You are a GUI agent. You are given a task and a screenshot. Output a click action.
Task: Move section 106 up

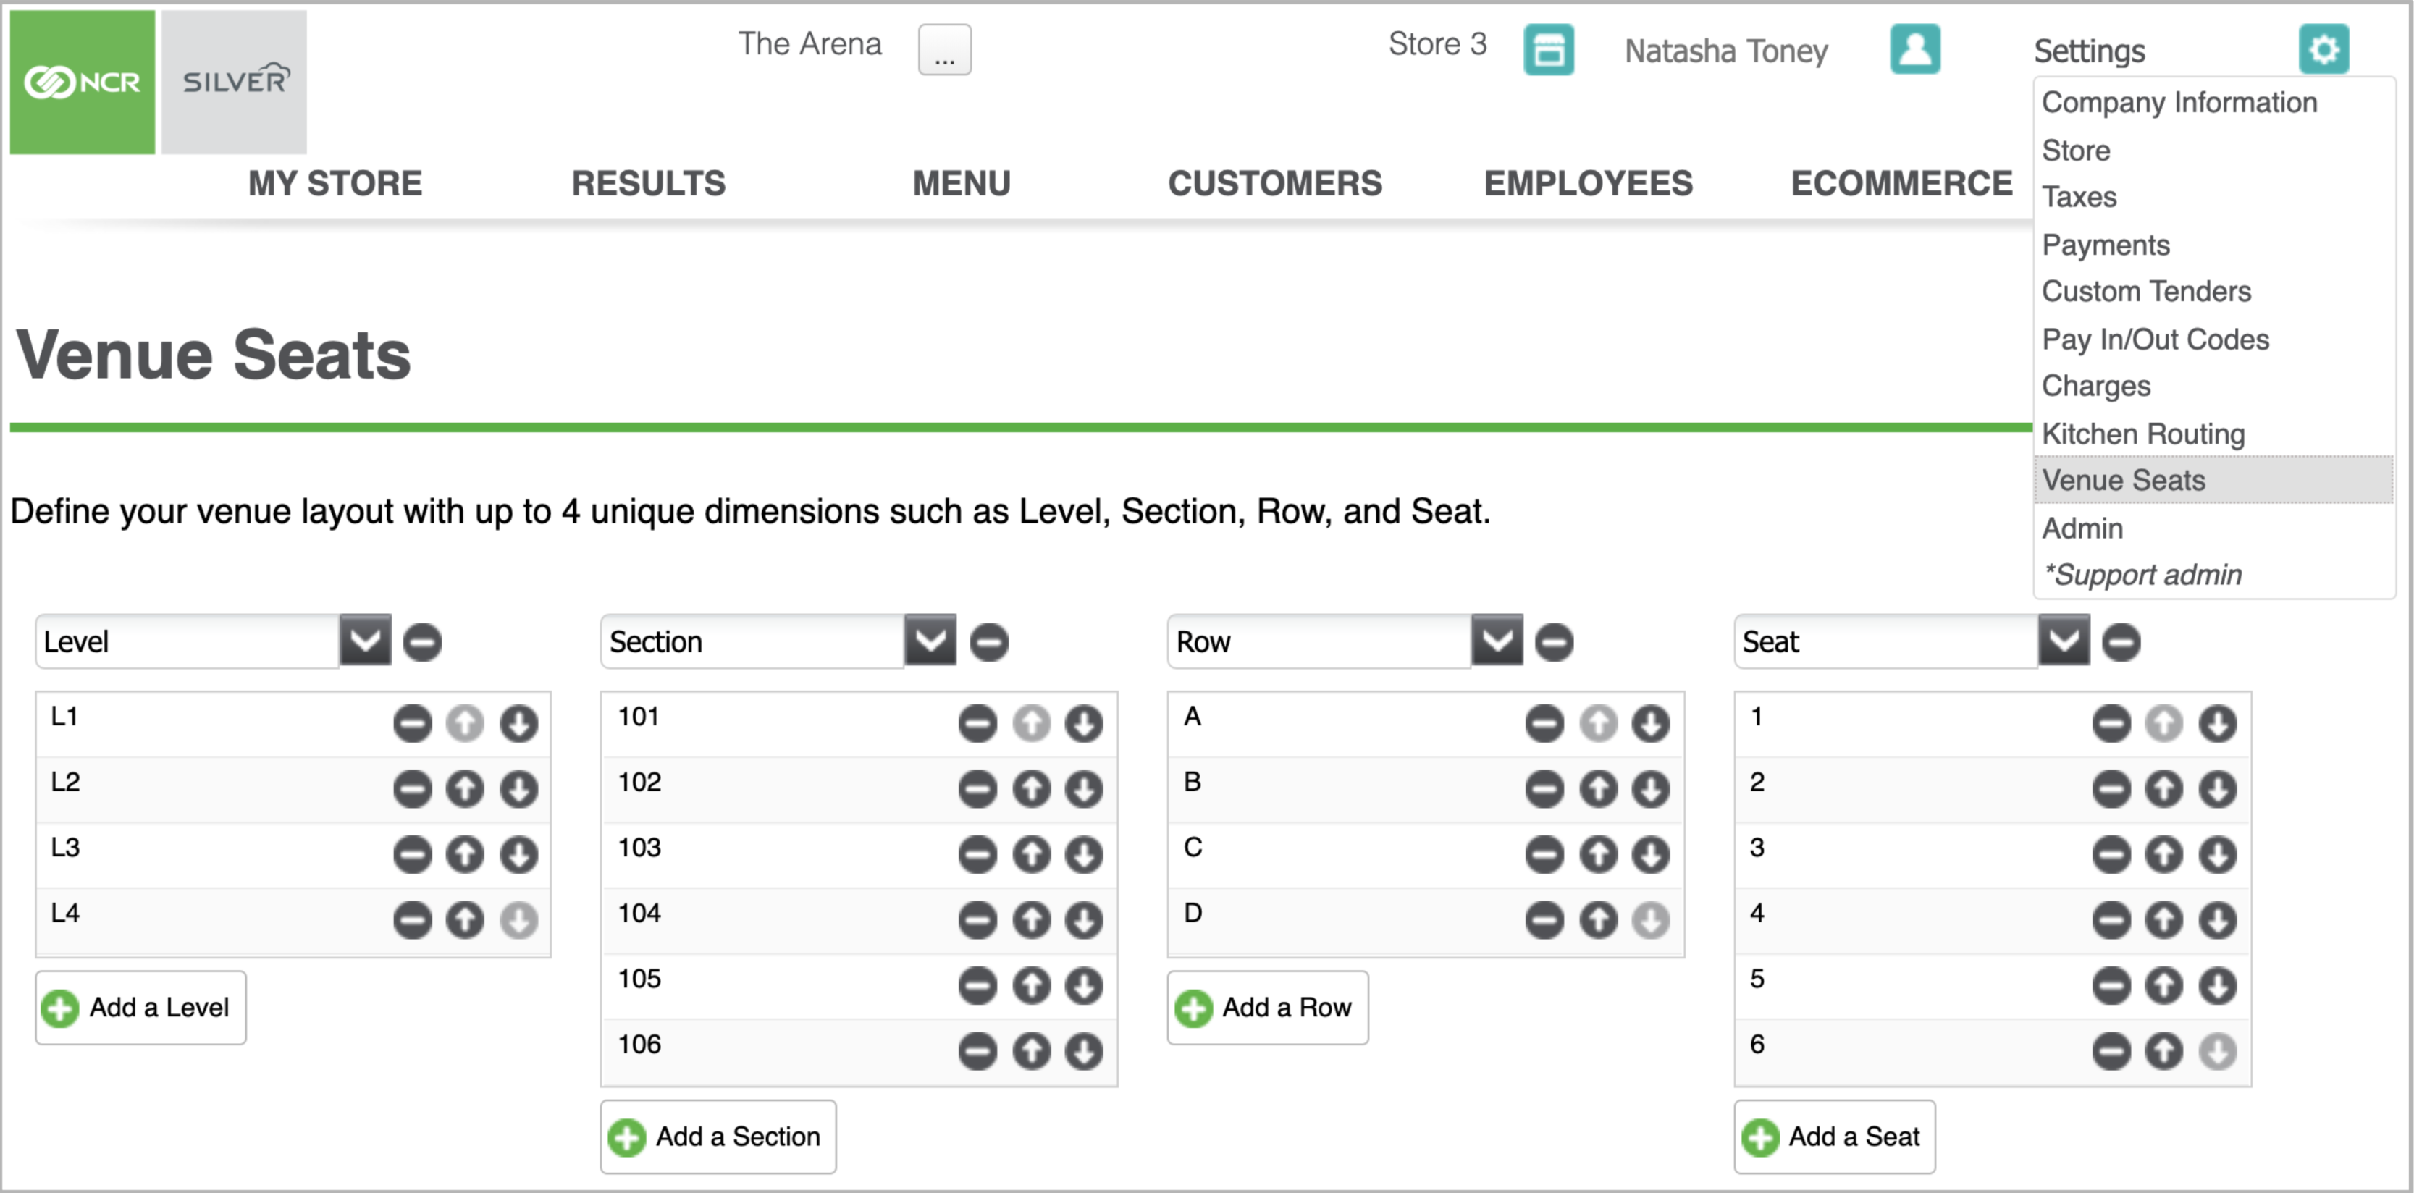click(1032, 1052)
